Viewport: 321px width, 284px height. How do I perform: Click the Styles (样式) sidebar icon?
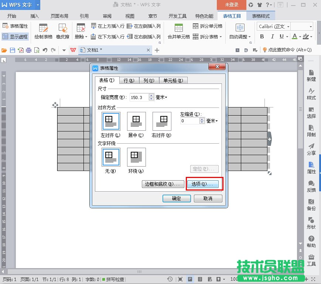click(311, 93)
